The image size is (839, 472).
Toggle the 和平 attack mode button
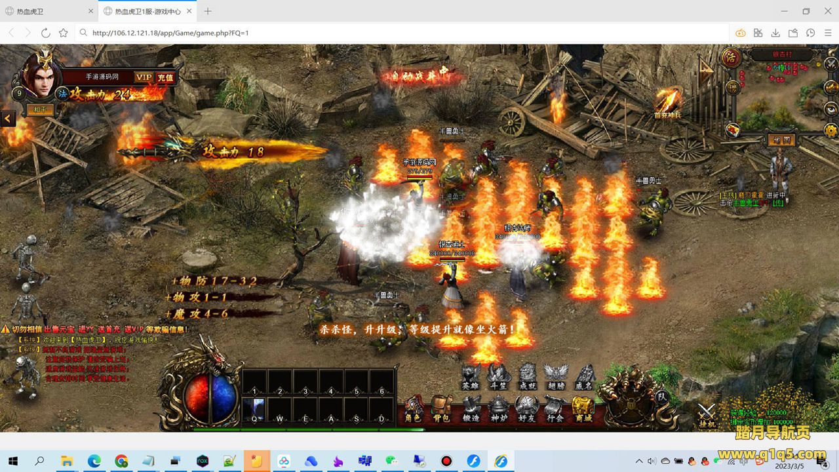[x=40, y=110]
